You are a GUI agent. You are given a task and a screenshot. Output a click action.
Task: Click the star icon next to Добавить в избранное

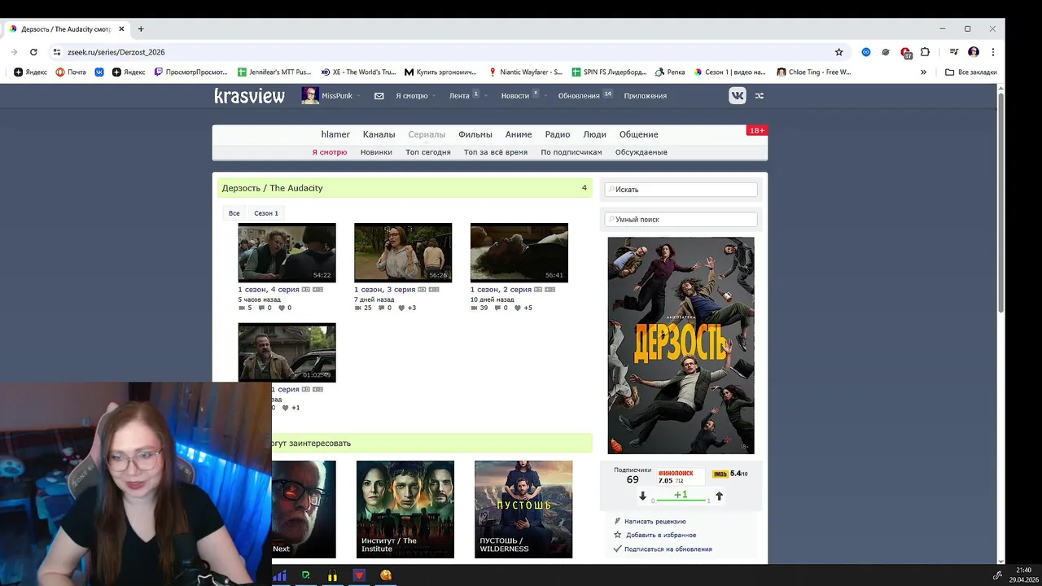click(x=617, y=535)
